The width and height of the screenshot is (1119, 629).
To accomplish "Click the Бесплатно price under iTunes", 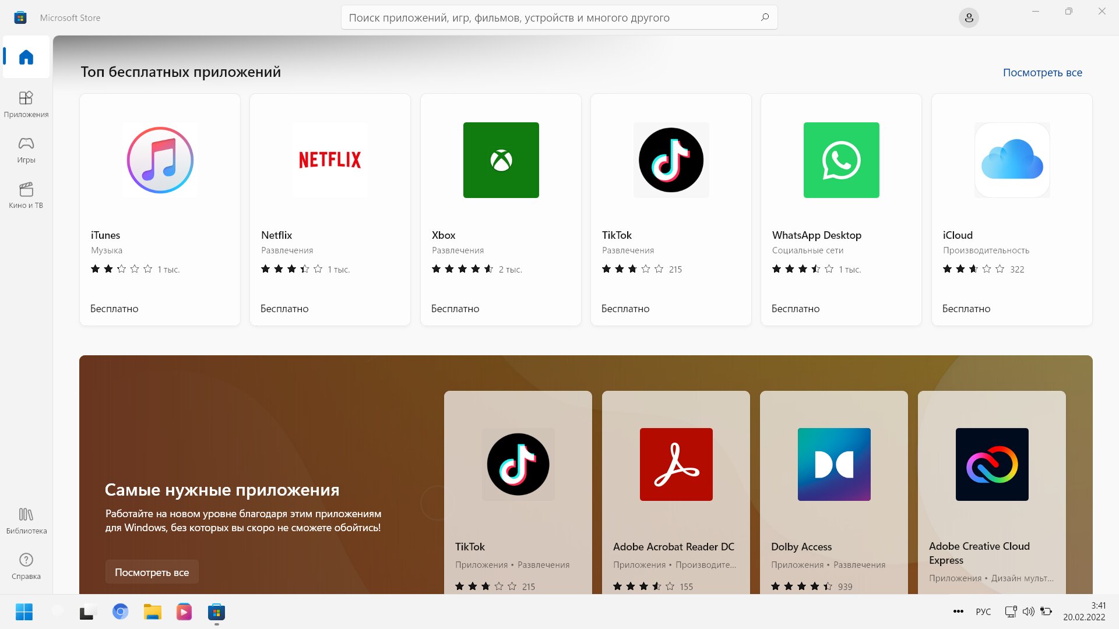I will point(114,309).
